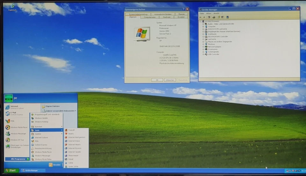Viewport: 306px width, 176px height.
Task: Click Geräte-Manager taskbar button
Action: 33,171
